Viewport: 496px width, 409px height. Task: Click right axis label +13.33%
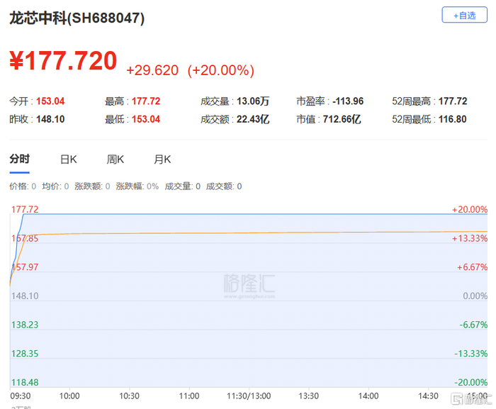pos(469,238)
